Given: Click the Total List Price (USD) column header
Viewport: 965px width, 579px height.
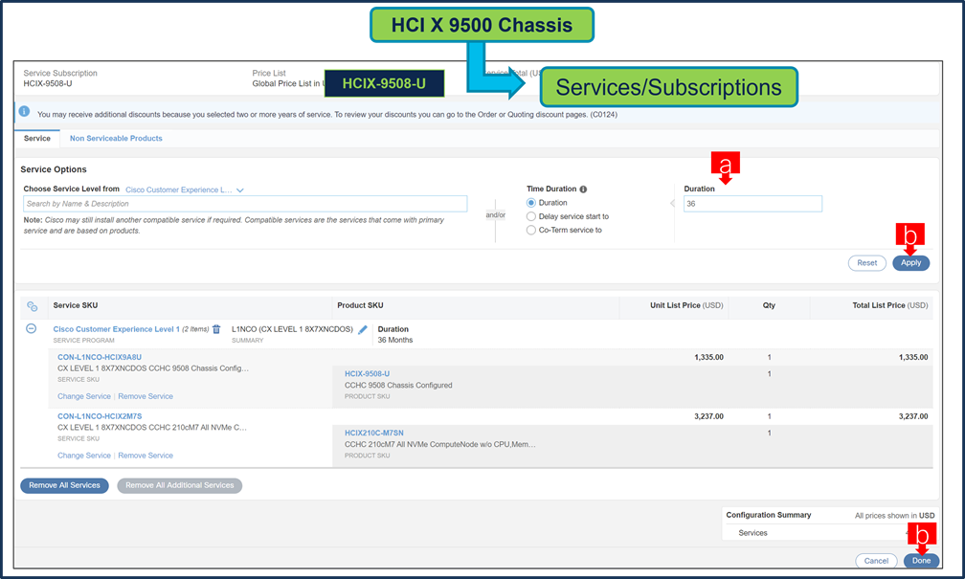Looking at the screenshot, I should point(890,305).
